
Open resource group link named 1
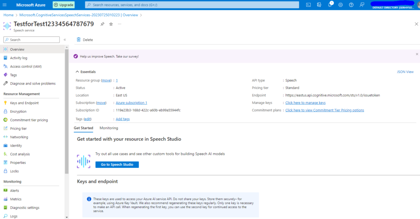[117, 80]
